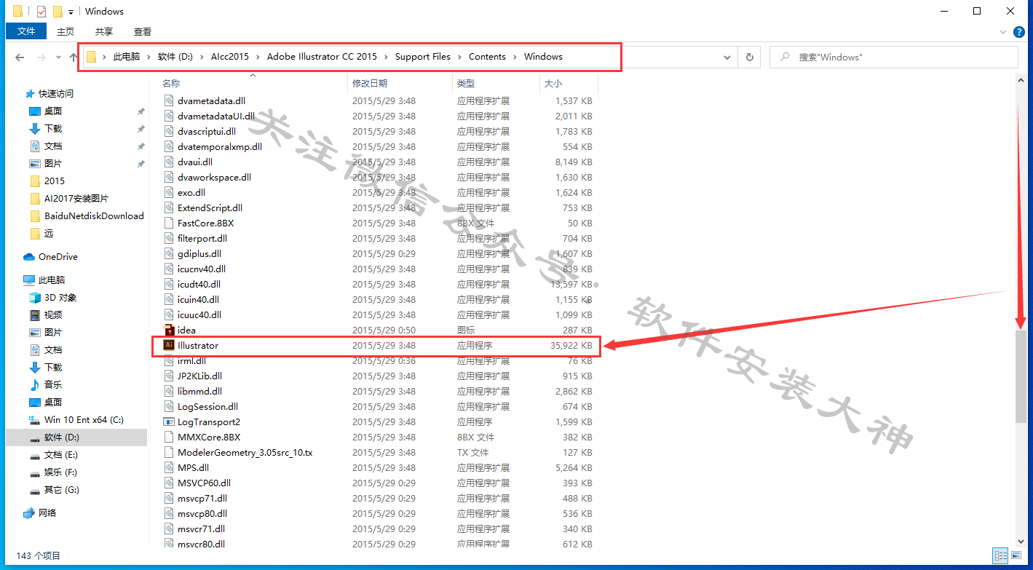1033x570 pixels.
Task: Click the 网络 network icon
Action: [x=29, y=513]
